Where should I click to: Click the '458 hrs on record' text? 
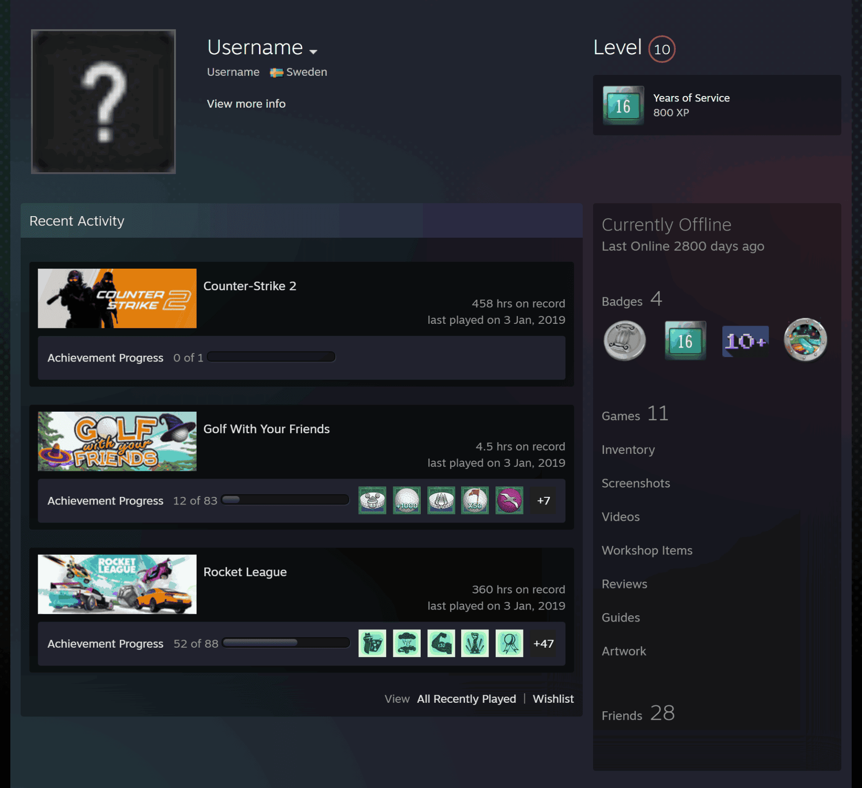click(518, 304)
